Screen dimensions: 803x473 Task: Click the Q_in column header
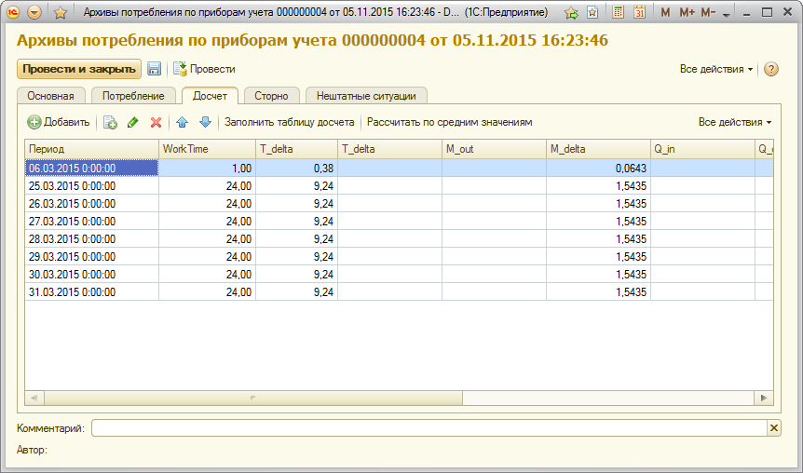702,149
